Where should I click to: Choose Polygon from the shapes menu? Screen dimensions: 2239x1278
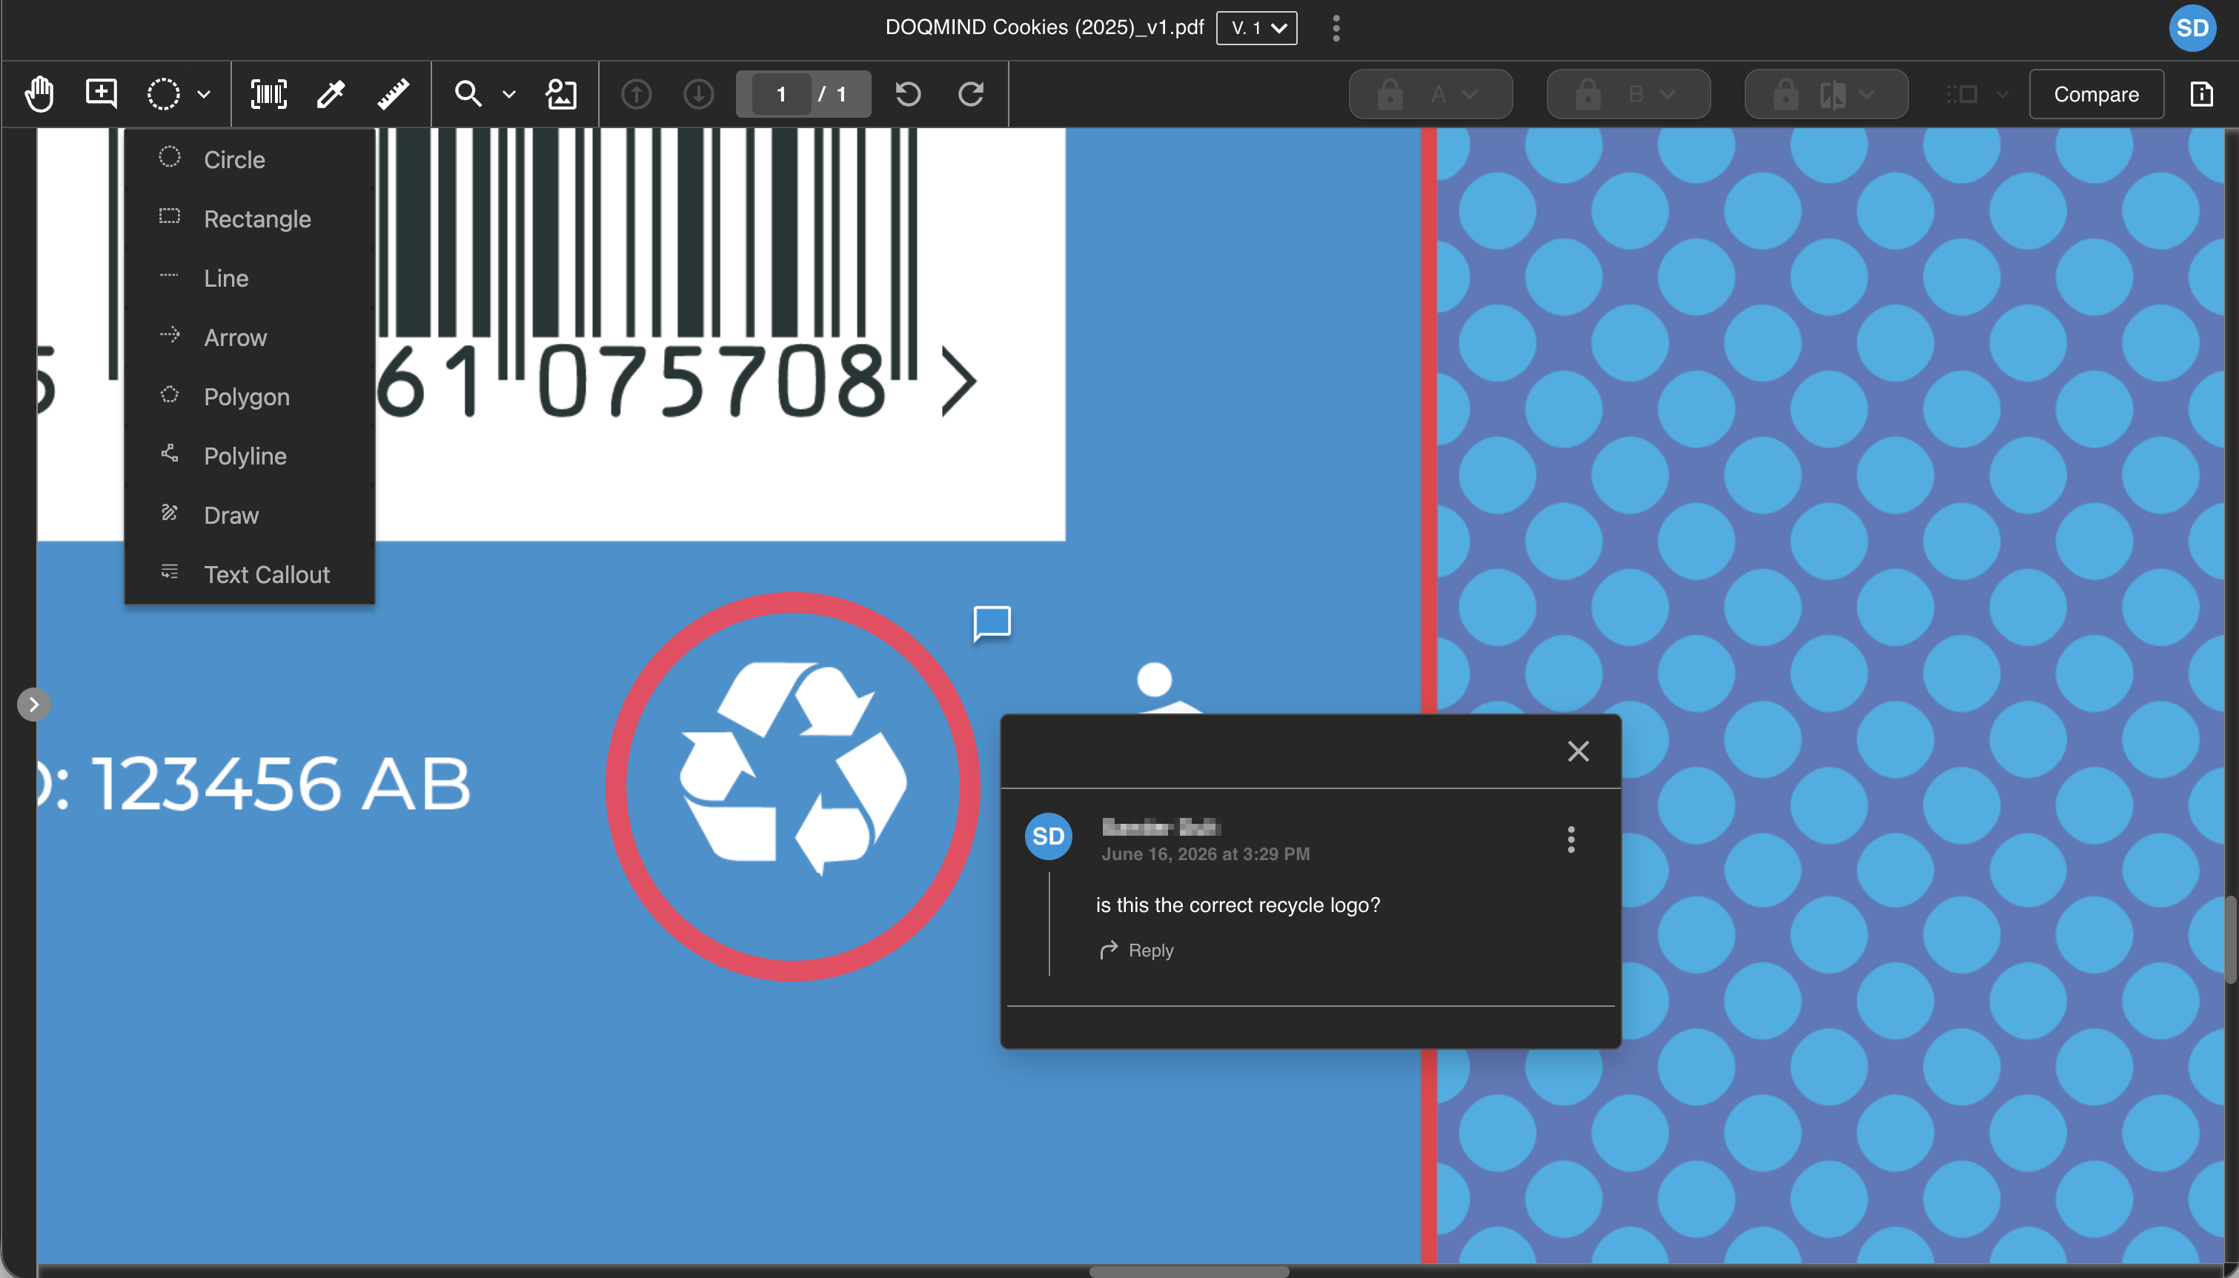(249, 397)
